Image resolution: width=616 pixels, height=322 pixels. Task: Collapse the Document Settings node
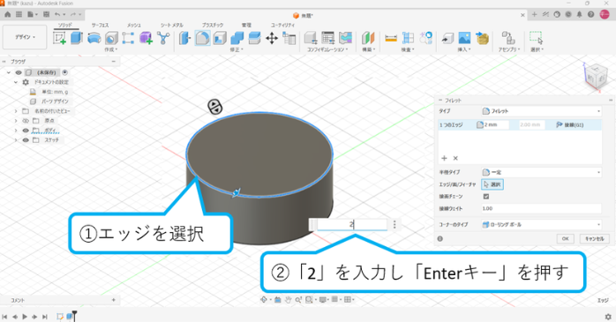pyautogui.click(x=16, y=82)
